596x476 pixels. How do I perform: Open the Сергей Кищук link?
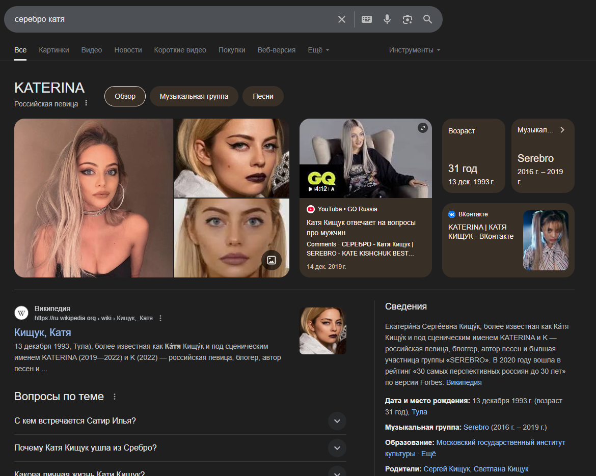coord(447,469)
